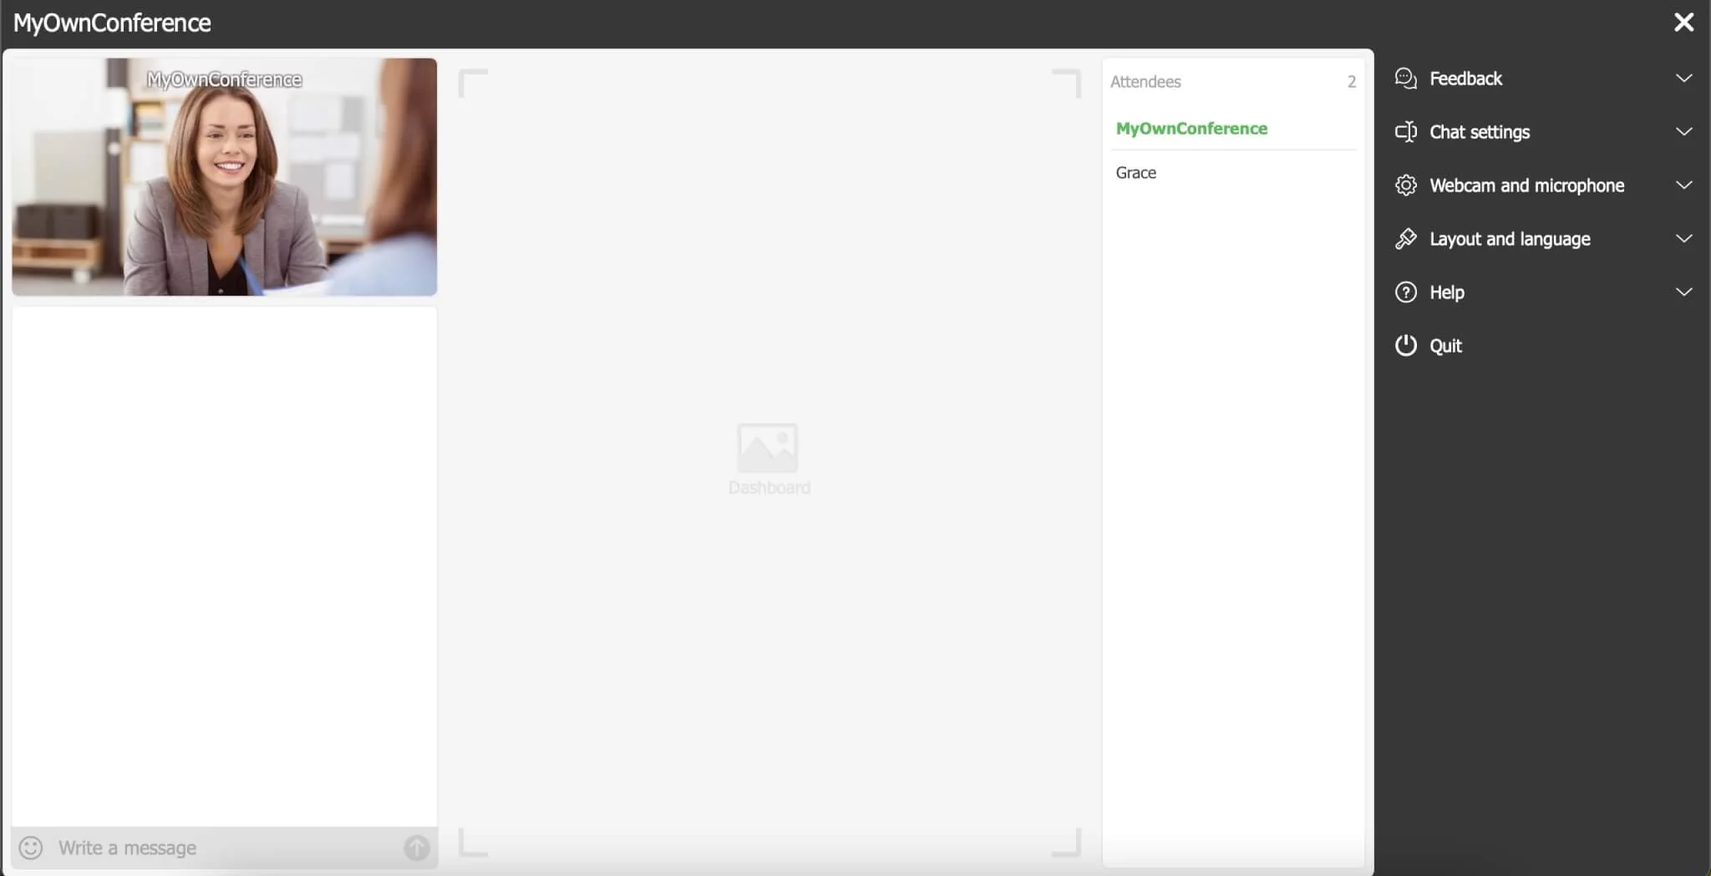The image size is (1711, 876).
Task: Expand the Feedback section
Action: tap(1684, 78)
